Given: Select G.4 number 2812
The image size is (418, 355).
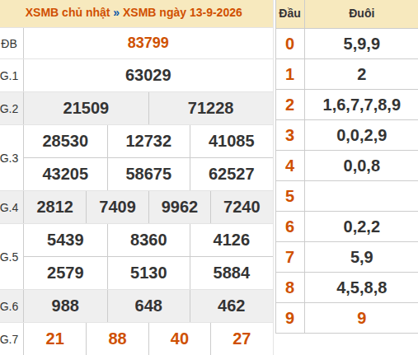Looking at the screenshot, I should (54, 207).
